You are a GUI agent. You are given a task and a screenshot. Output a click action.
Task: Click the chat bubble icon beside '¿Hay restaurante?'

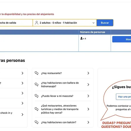[x=37, y=73]
